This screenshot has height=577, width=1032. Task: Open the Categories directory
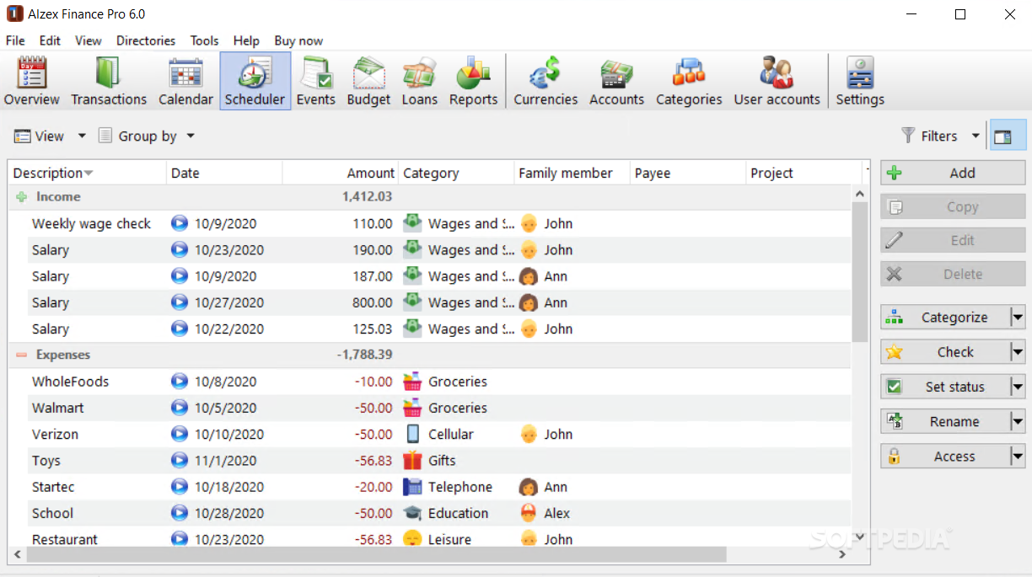689,81
